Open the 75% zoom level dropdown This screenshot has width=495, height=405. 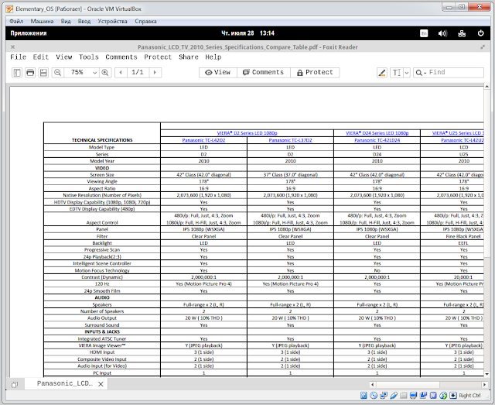[94, 73]
